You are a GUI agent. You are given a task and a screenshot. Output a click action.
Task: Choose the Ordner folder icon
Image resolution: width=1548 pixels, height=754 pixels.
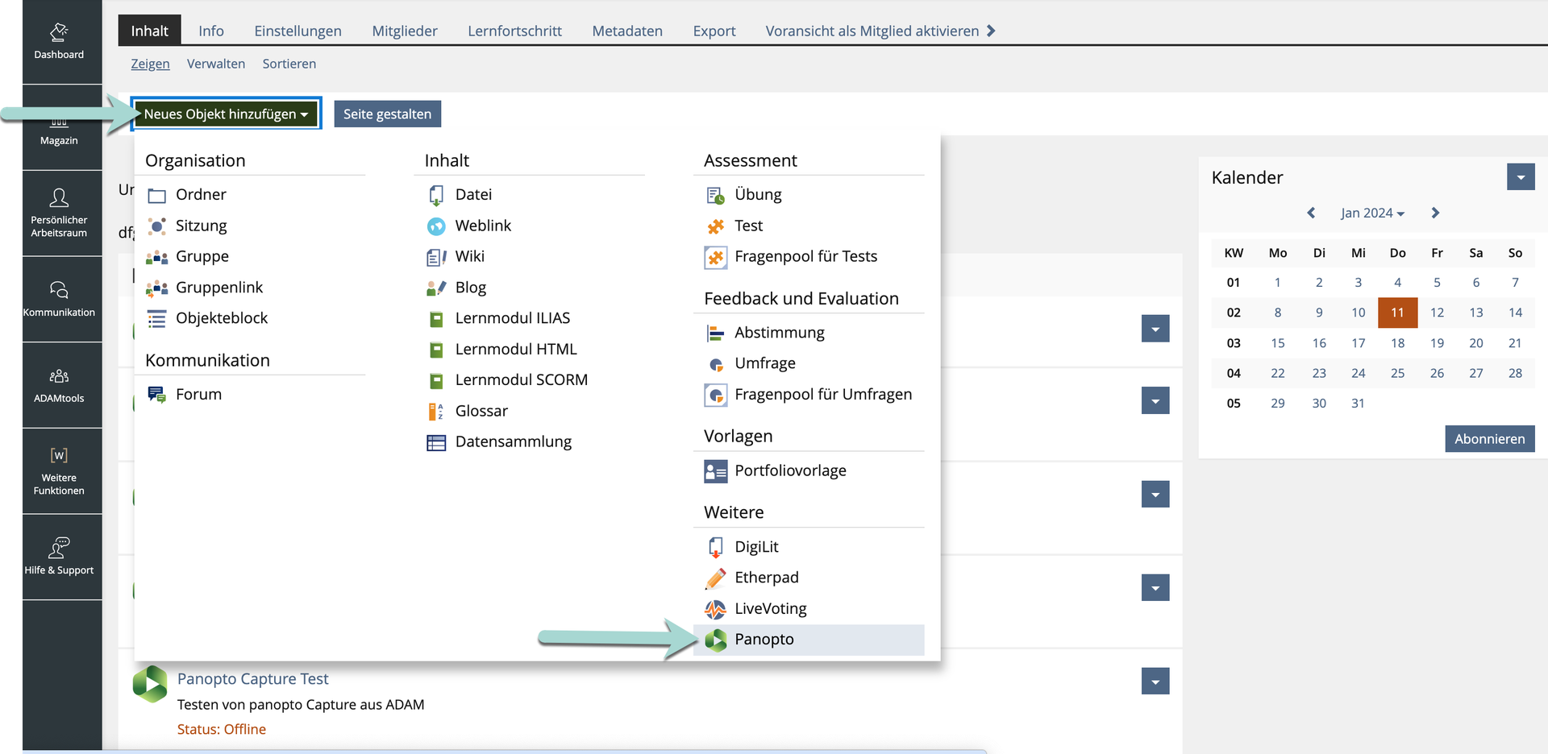(156, 195)
